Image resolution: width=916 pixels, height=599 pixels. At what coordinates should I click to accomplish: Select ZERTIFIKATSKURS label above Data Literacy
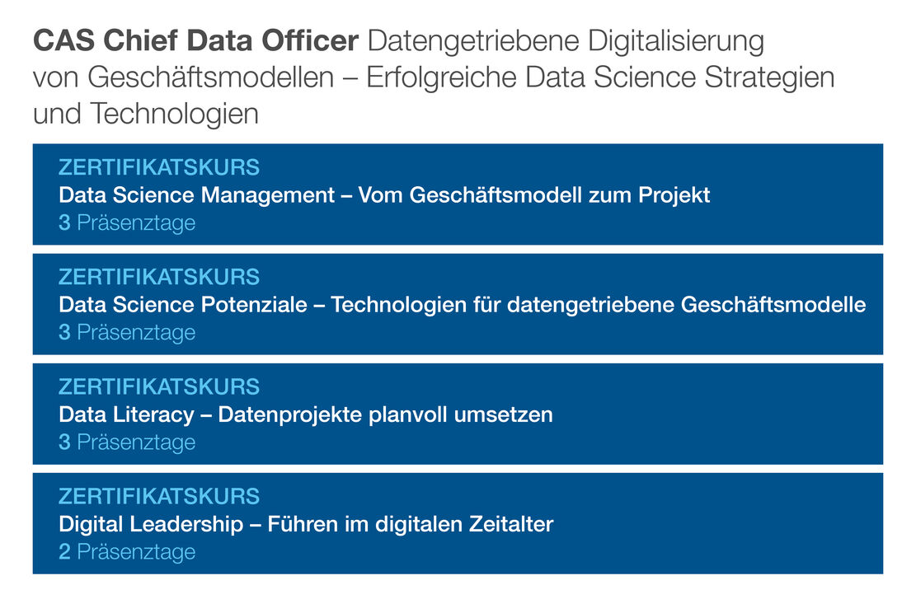point(159,387)
